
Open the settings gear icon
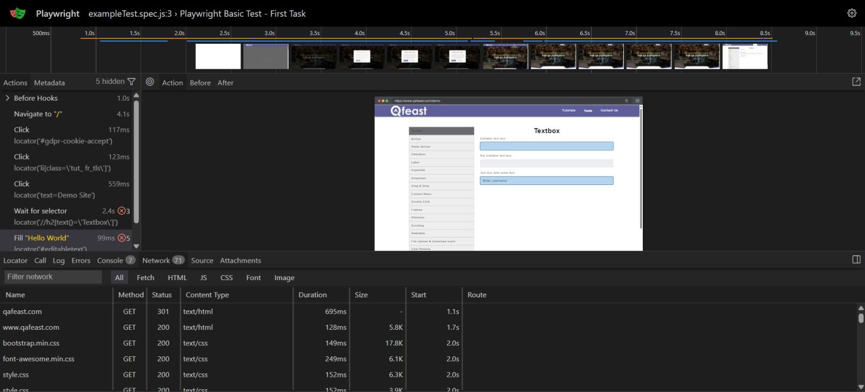851,14
